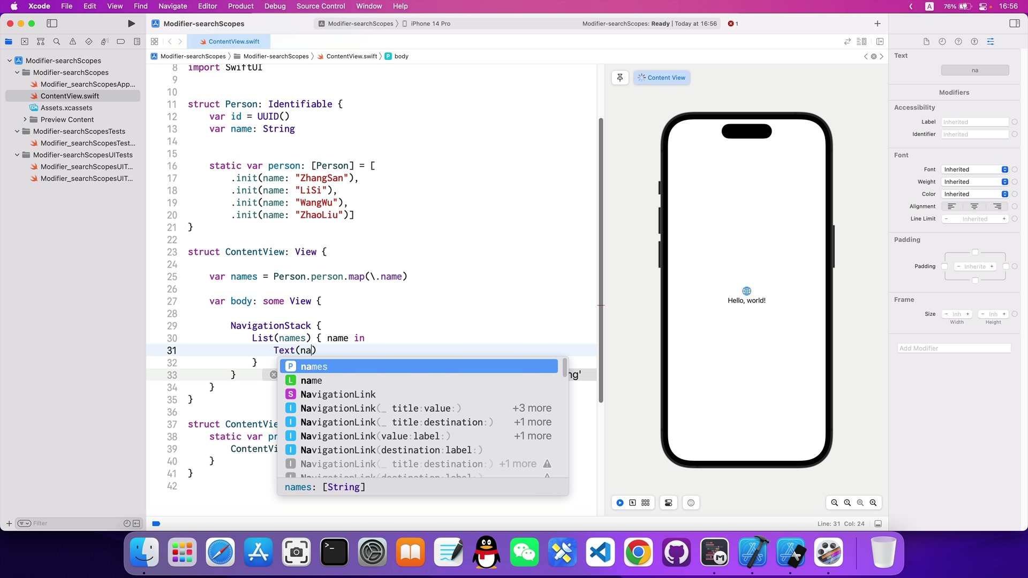Open the Breakpoint navigator icon
1028x578 pixels.
tap(121, 42)
